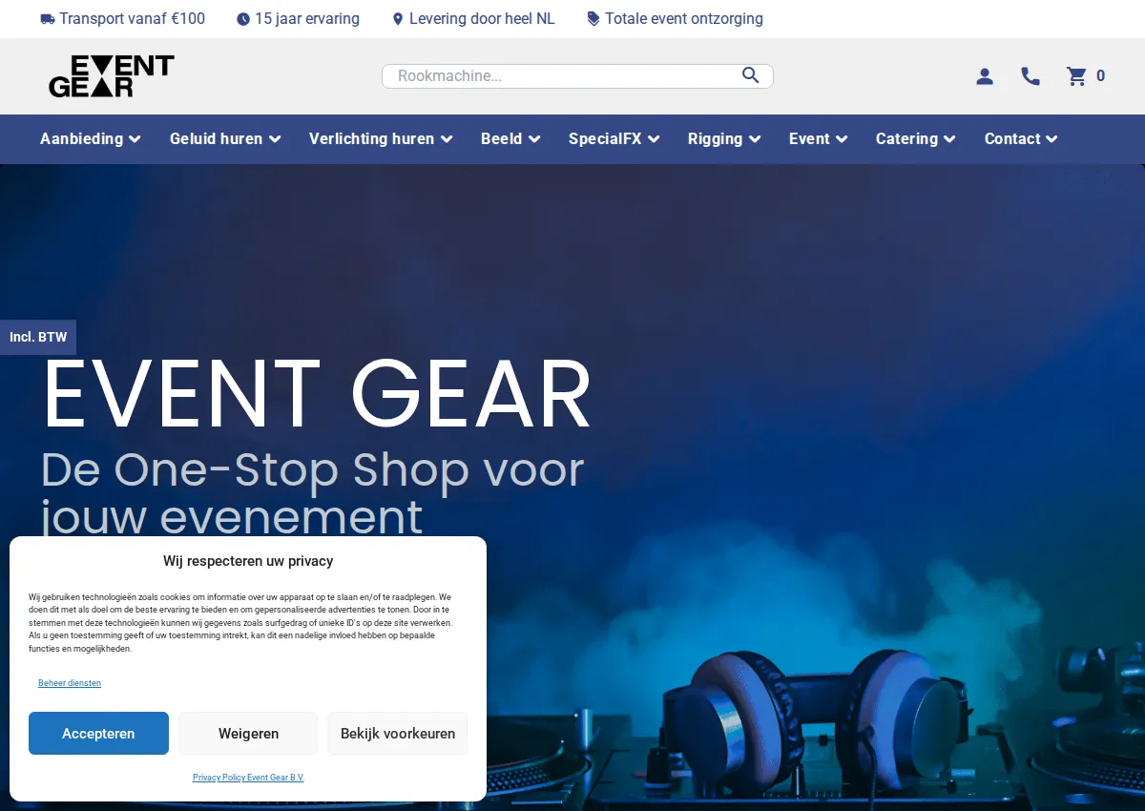Click the cart item count 0
The width and height of the screenshot is (1145, 811).
point(1100,76)
